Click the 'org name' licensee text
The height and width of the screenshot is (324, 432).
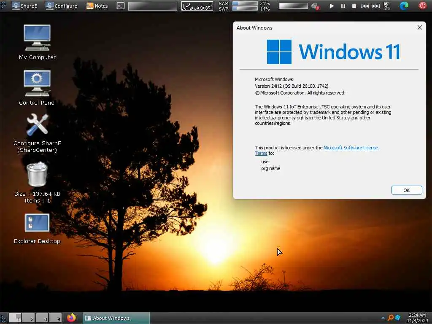pos(270,168)
